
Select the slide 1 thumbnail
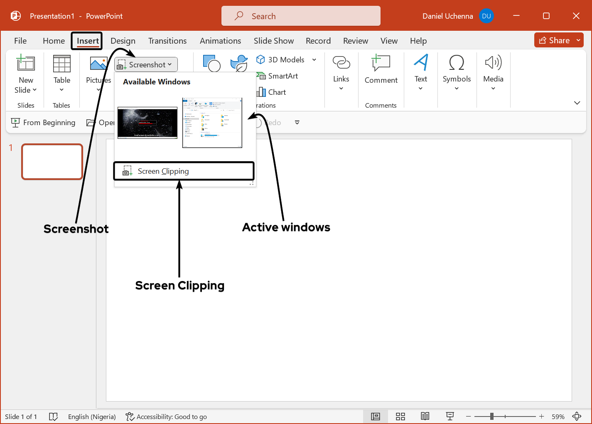click(x=52, y=162)
